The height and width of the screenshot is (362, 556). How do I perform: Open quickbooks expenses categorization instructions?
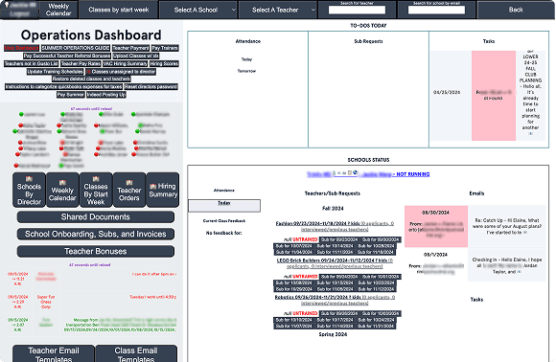[x=63, y=86]
